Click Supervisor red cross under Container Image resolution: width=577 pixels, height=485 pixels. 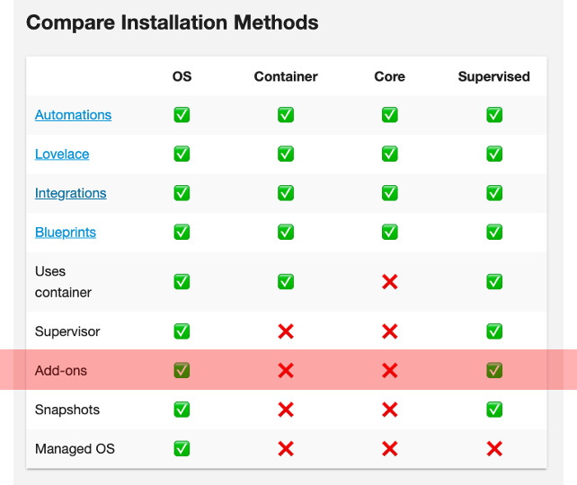click(x=286, y=331)
